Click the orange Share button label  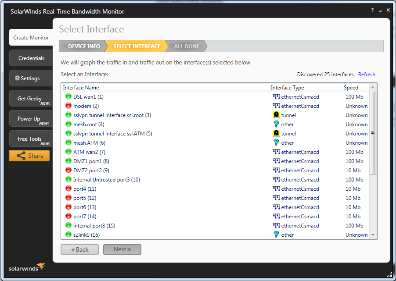(x=36, y=156)
